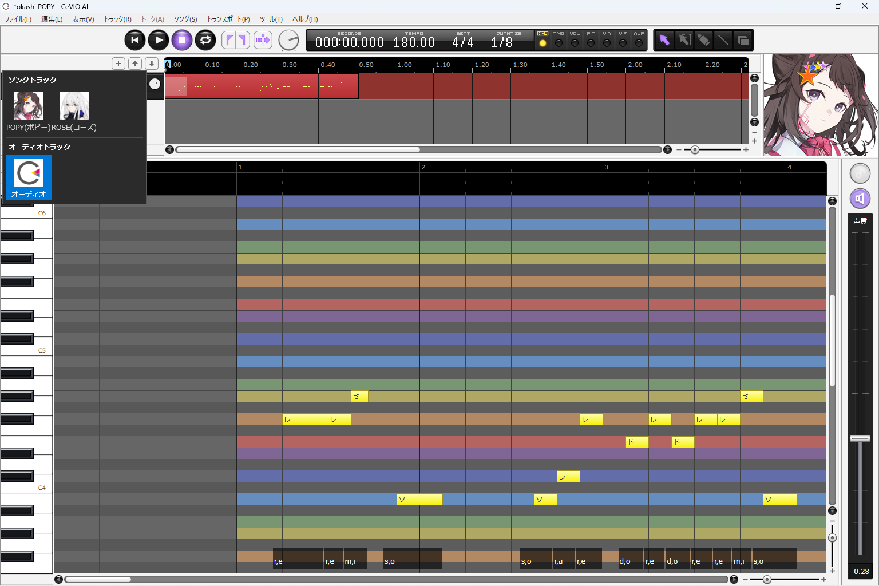The image size is (879, 586).
Task: Click the QUANTIZE 1/8 setting
Action: pyautogui.click(x=502, y=42)
